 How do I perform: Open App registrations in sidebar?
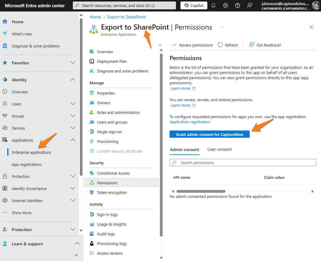click(x=27, y=164)
